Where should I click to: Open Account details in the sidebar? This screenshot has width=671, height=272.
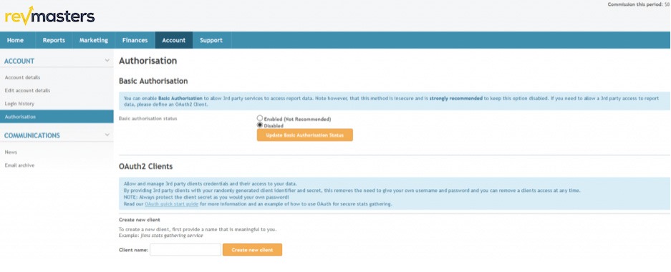click(x=22, y=77)
